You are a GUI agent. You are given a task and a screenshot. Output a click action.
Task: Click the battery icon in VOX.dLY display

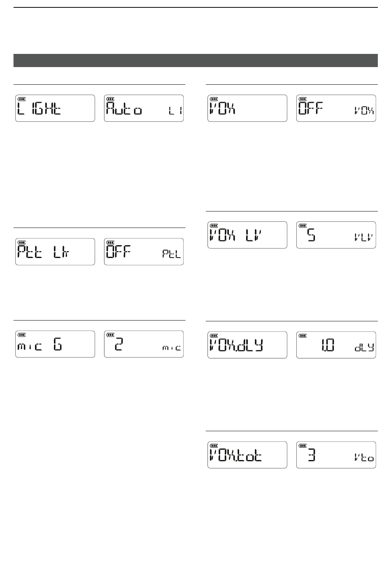(214, 335)
